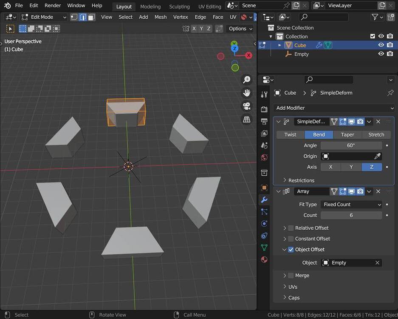398x319 pixels.
Task: Select face select mode icon
Action: click(x=91, y=17)
